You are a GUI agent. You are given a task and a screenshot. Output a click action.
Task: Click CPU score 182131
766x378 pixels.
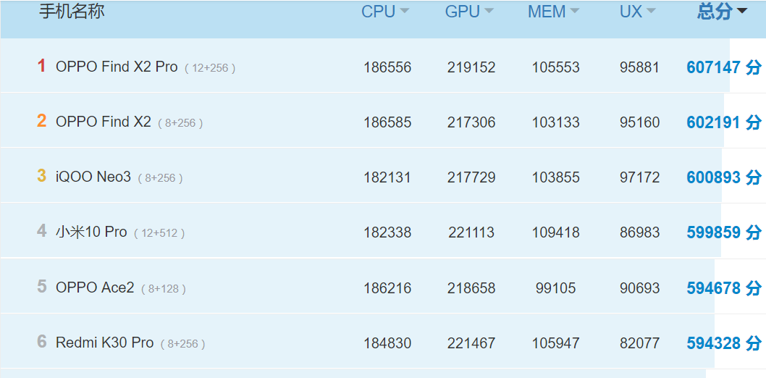pos(387,177)
